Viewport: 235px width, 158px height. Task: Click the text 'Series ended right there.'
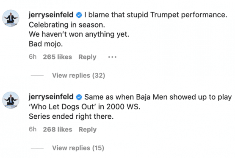71,117
